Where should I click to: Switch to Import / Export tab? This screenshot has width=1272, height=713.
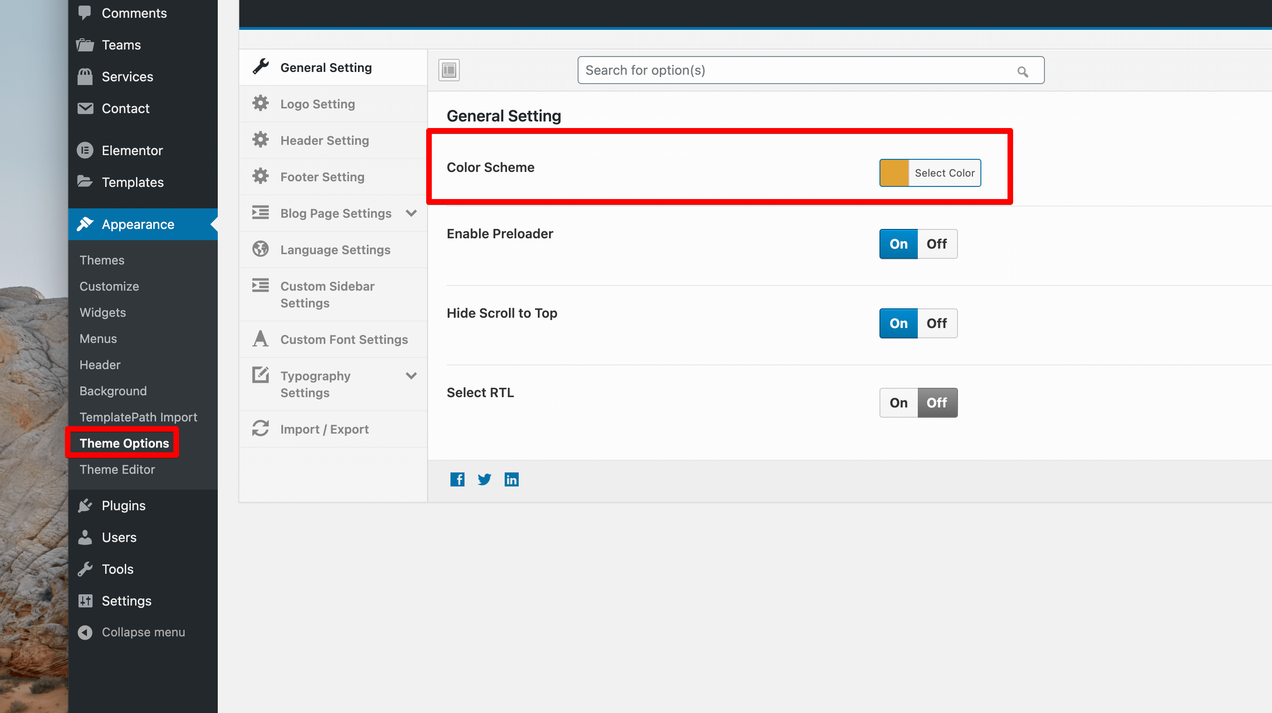click(x=324, y=429)
